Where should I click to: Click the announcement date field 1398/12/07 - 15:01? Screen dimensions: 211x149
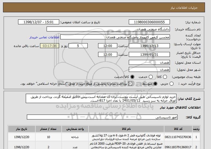pyautogui.click(x=39, y=22)
